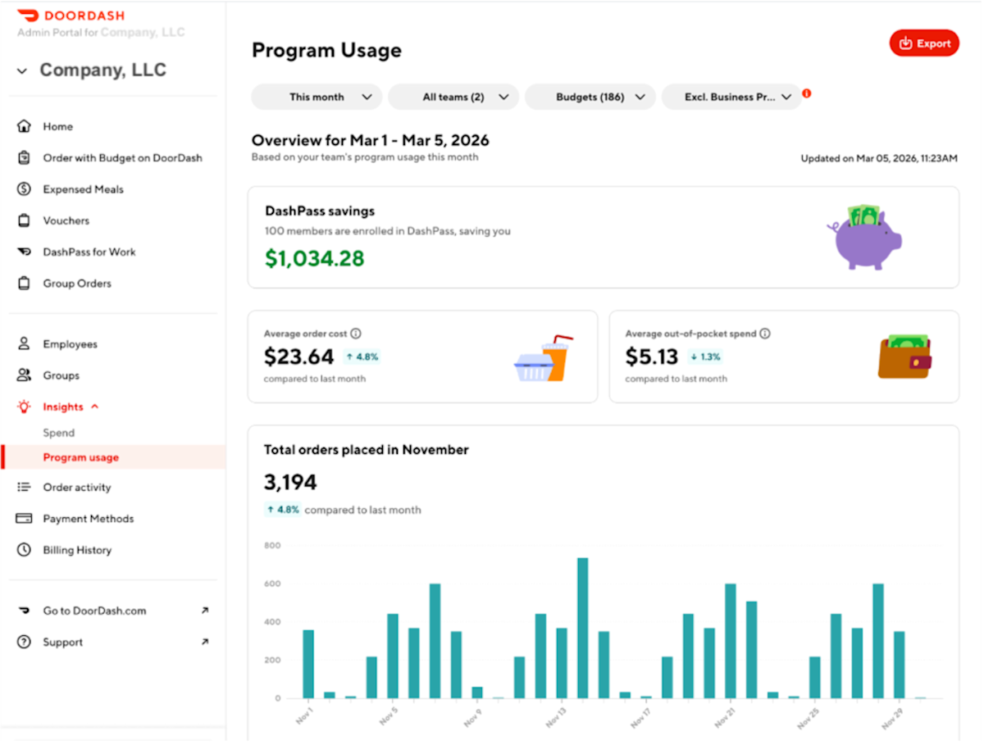Viewport: 984px width, 754px height.
Task: Click the red alert icon beside filters
Action: pyautogui.click(x=807, y=93)
